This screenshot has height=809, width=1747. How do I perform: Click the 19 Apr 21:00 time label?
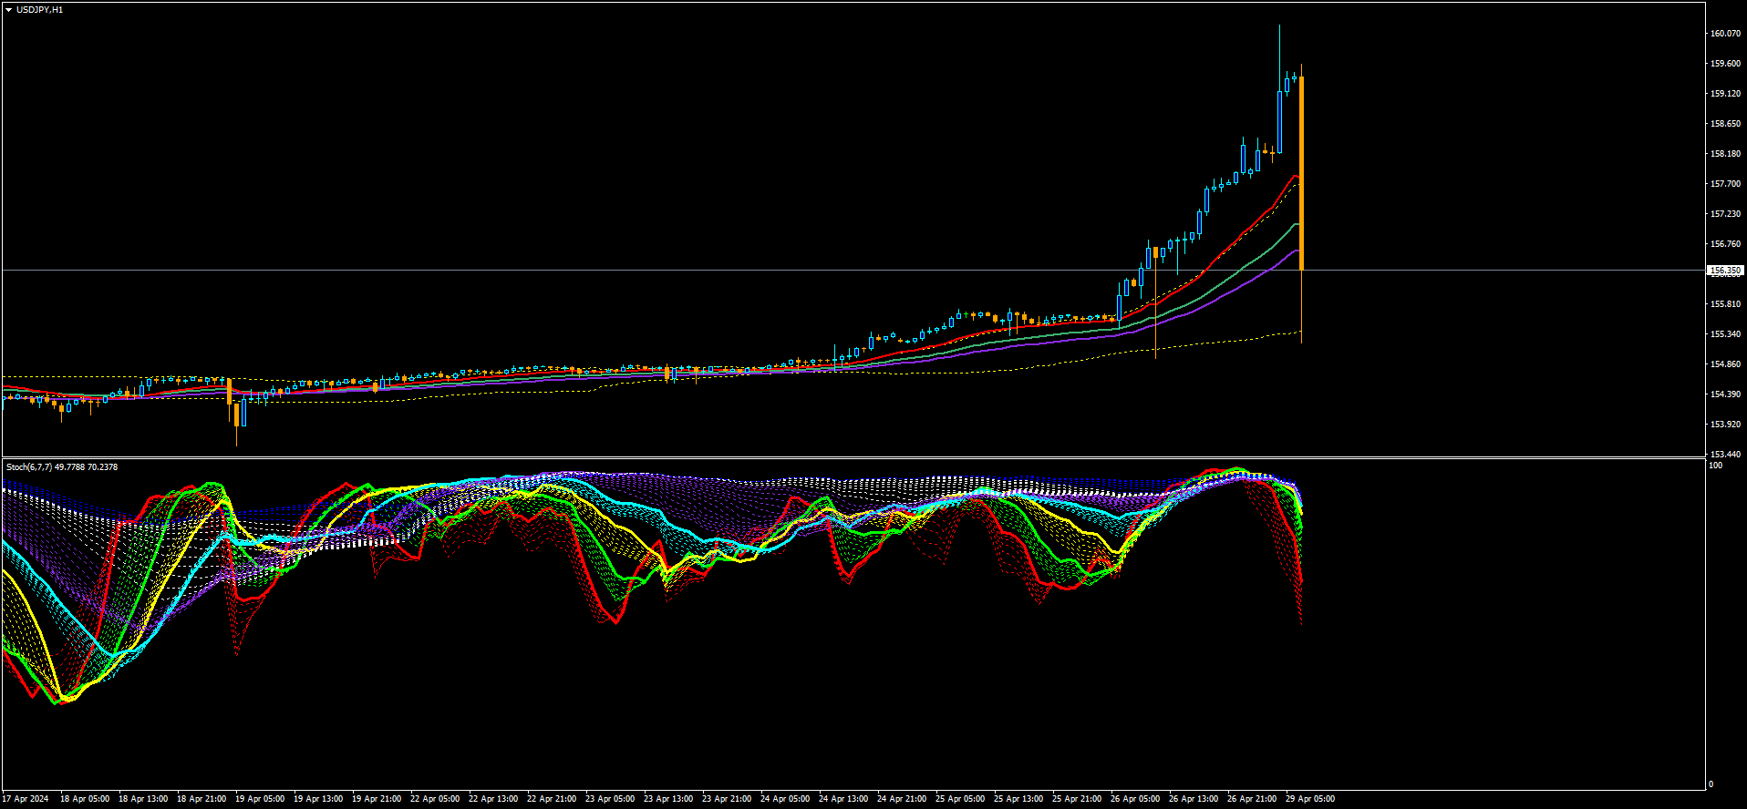click(x=377, y=799)
